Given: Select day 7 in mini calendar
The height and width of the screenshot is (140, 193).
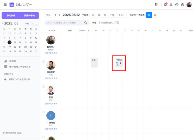Looking at the screenshot, I should pyautogui.click(x=20, y=38).
